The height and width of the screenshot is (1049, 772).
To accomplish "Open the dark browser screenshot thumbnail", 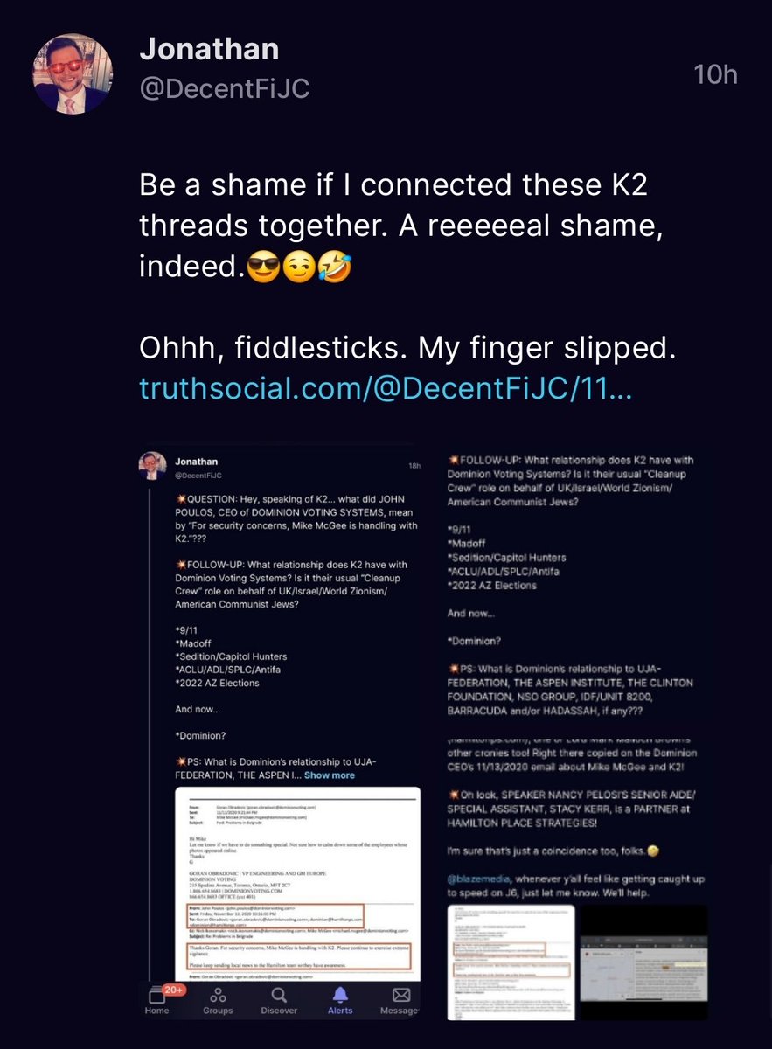I will [641, 962].
